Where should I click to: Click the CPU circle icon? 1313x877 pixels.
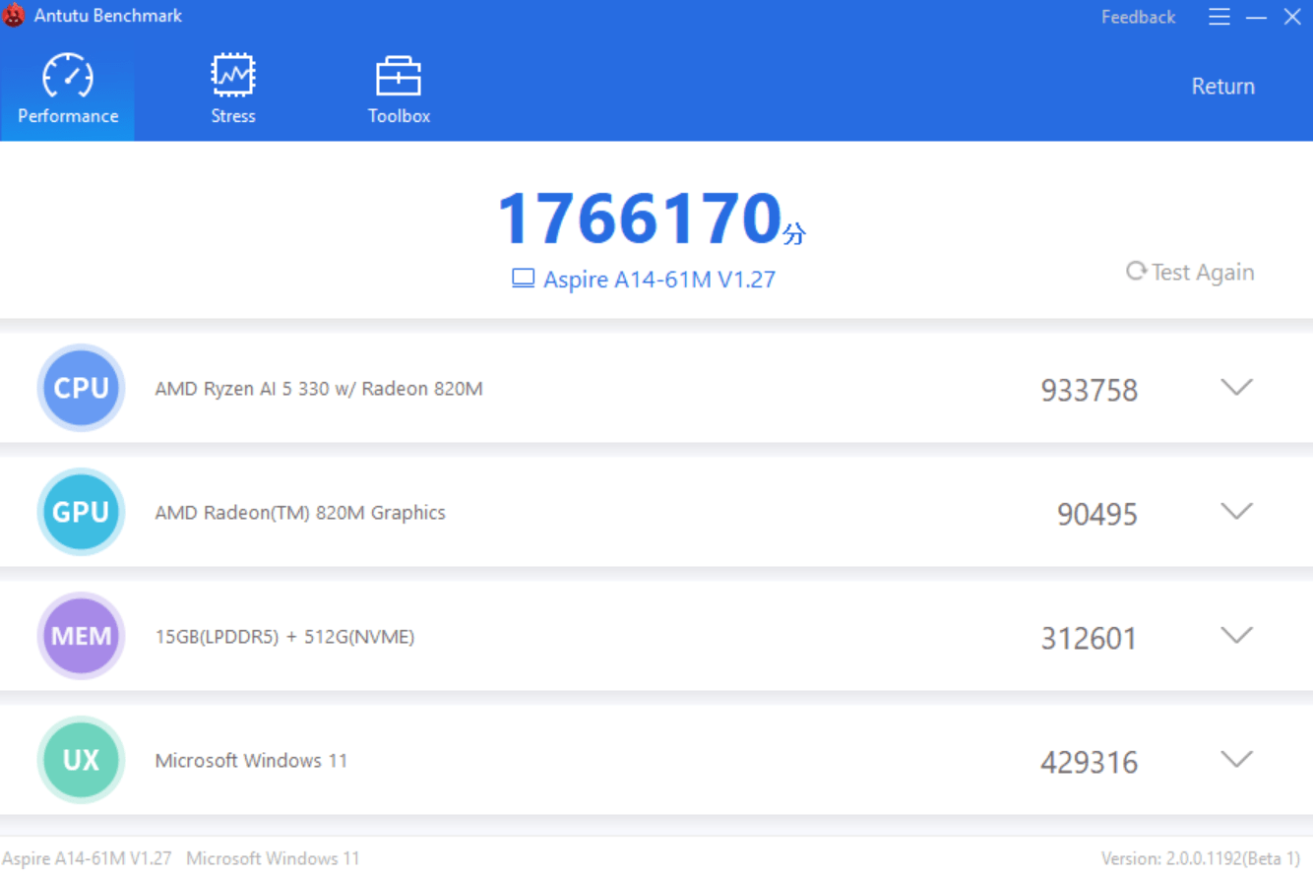[x=81, y=388]
